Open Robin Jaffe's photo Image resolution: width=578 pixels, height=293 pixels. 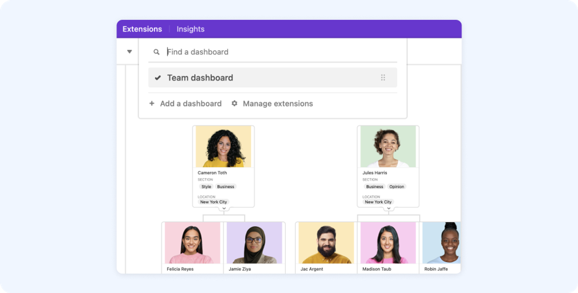441,243
